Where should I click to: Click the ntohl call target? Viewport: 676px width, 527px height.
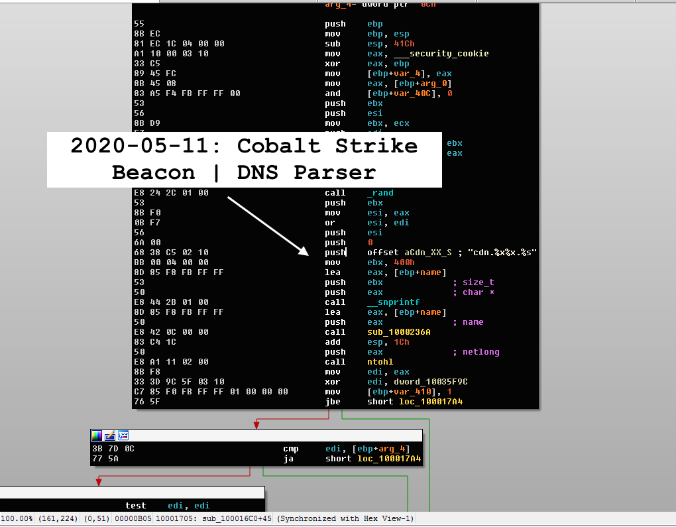380,362
